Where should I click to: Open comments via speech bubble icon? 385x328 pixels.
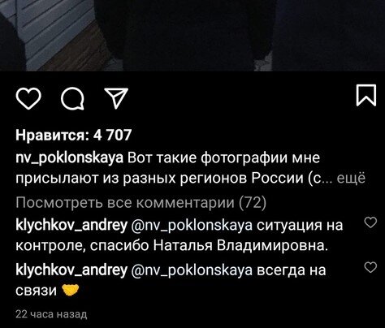pyautogui.click(x=72, y=99)
